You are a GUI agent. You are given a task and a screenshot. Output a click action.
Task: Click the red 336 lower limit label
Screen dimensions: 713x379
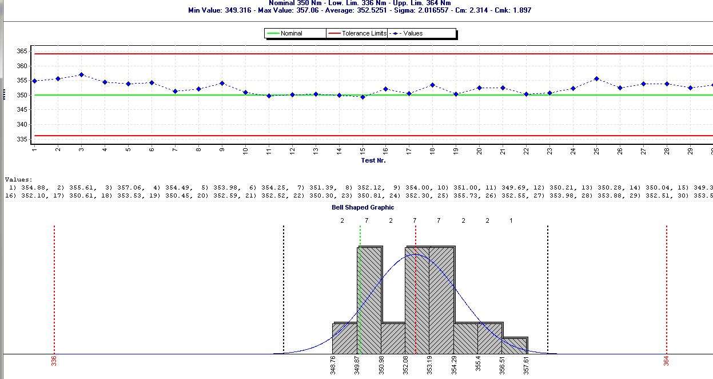pyautogui.click(x=54, y=360)
